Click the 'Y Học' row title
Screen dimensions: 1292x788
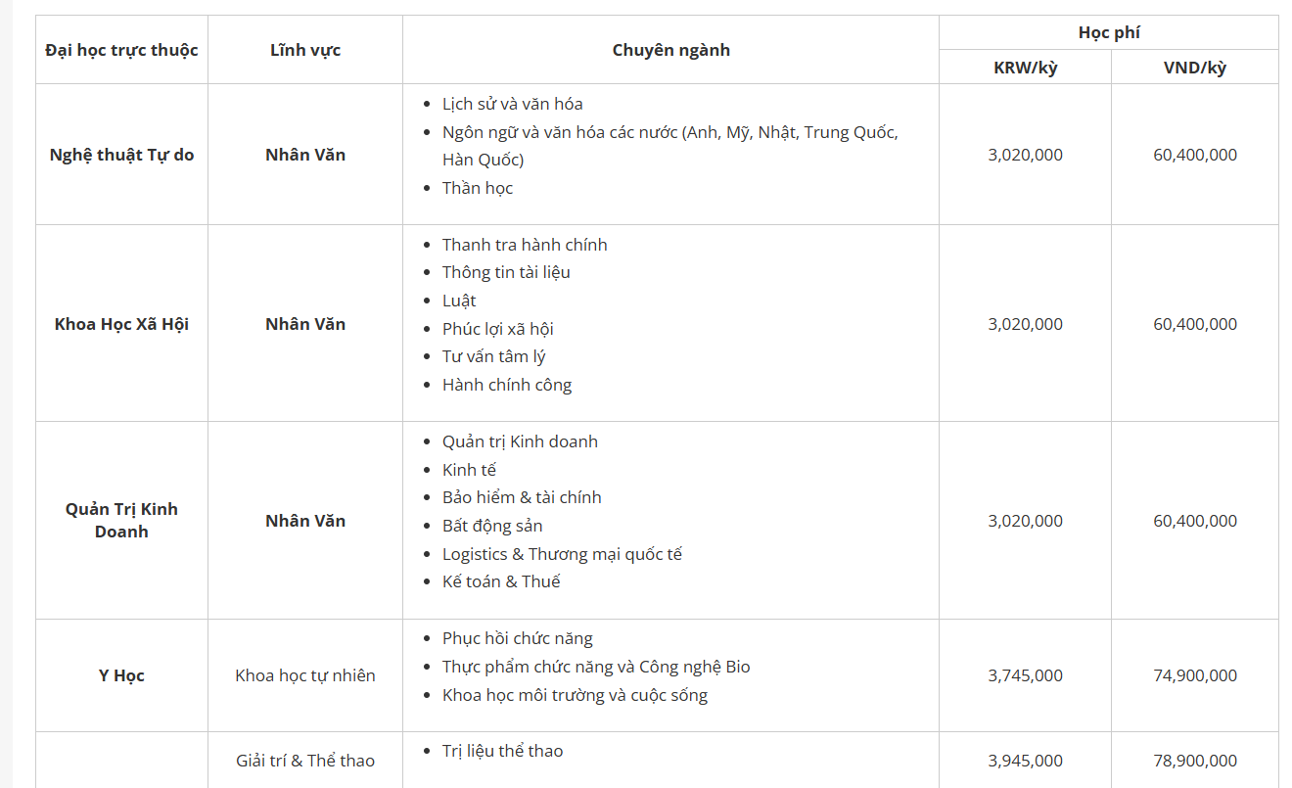(x=121, y=675)
